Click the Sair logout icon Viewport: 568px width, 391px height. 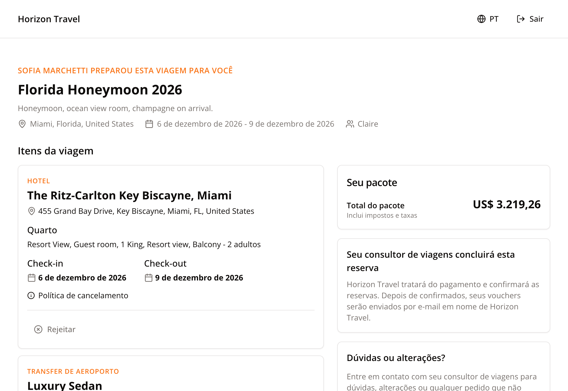(x=521, y=19)
